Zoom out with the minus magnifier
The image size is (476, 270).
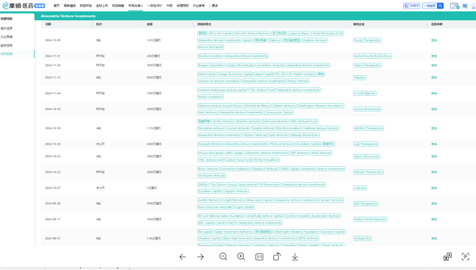(223, 256)
